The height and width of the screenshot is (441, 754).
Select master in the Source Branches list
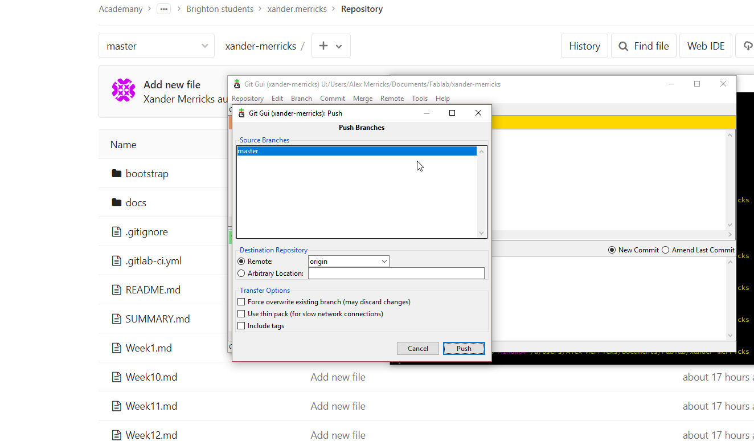357,151
